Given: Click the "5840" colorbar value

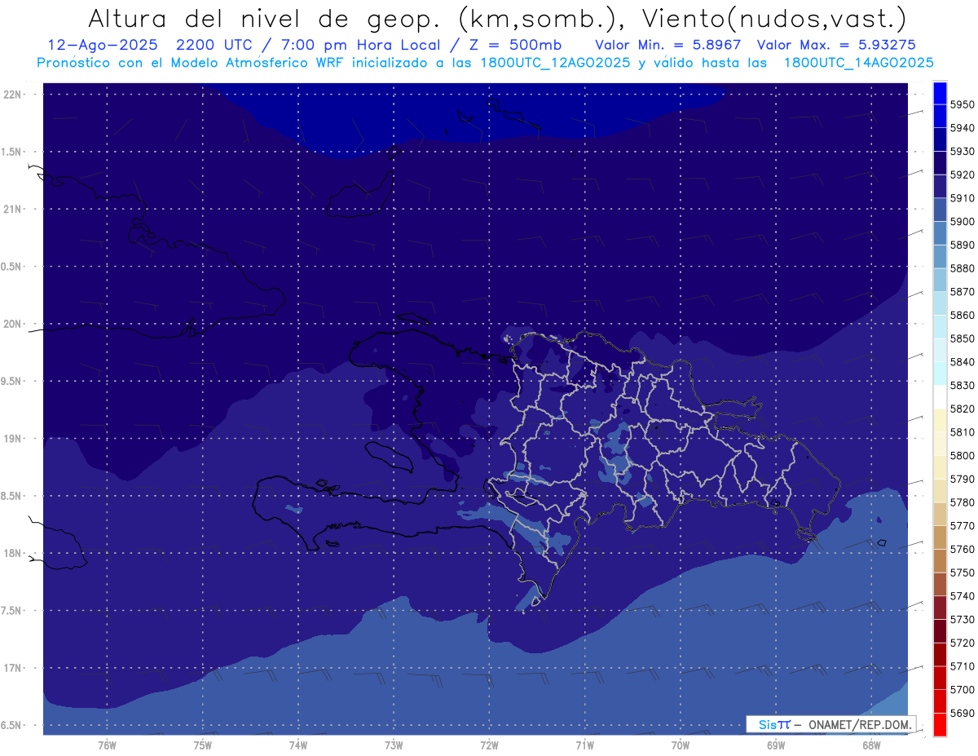Looking at the screenshot, I should pyautogui.click(x=962, y=361).
